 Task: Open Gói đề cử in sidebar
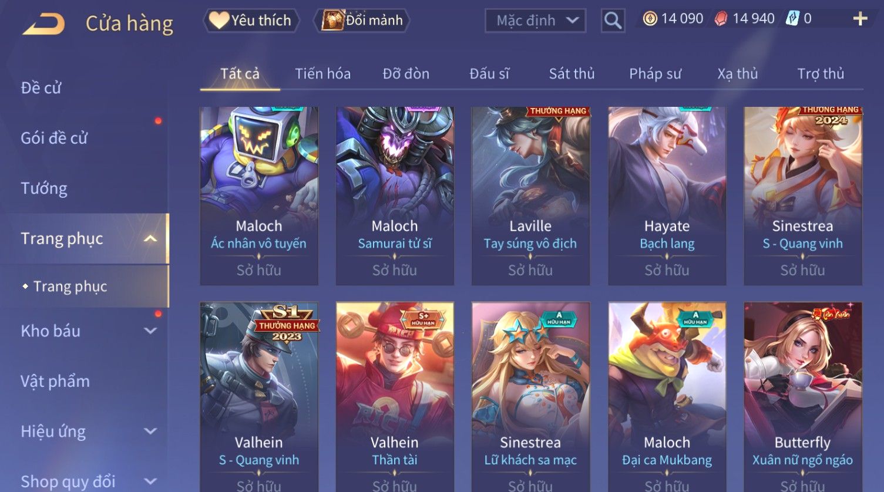54,138
